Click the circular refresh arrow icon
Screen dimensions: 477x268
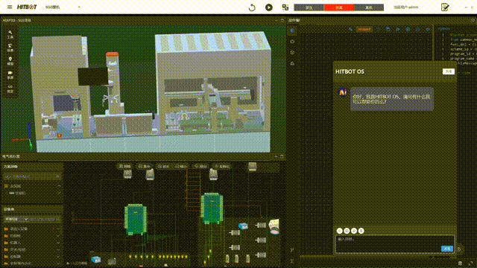click(252, 7)
